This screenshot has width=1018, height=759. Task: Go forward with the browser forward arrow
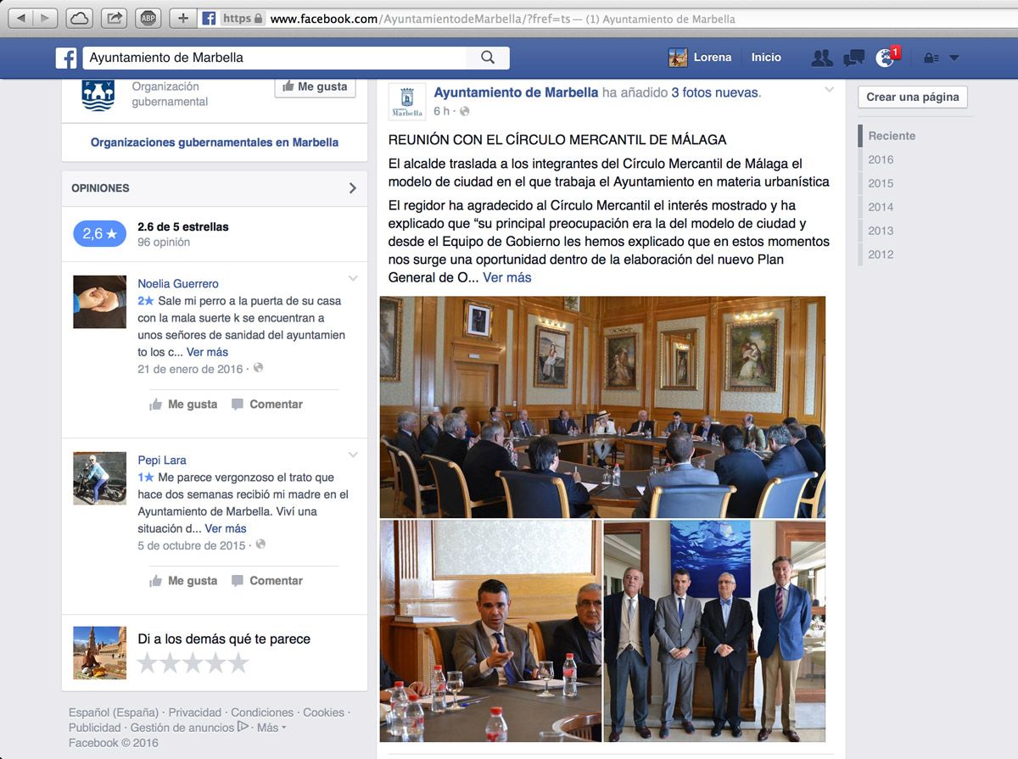(45, 18)
